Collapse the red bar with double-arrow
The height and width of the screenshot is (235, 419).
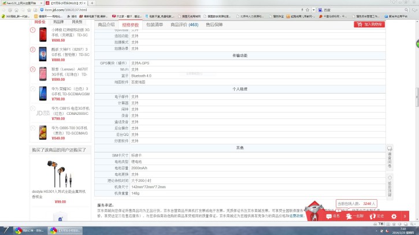click(x=405, y=217)
